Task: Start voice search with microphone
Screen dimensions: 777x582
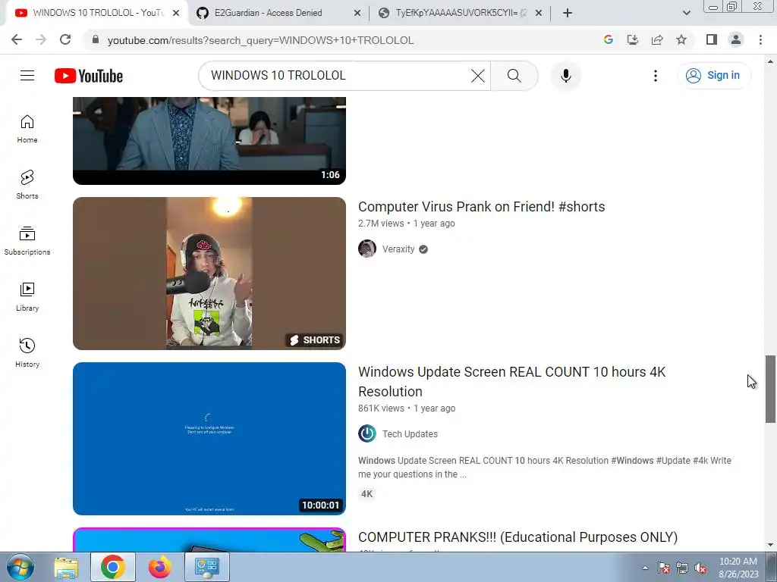Action: 566,76
